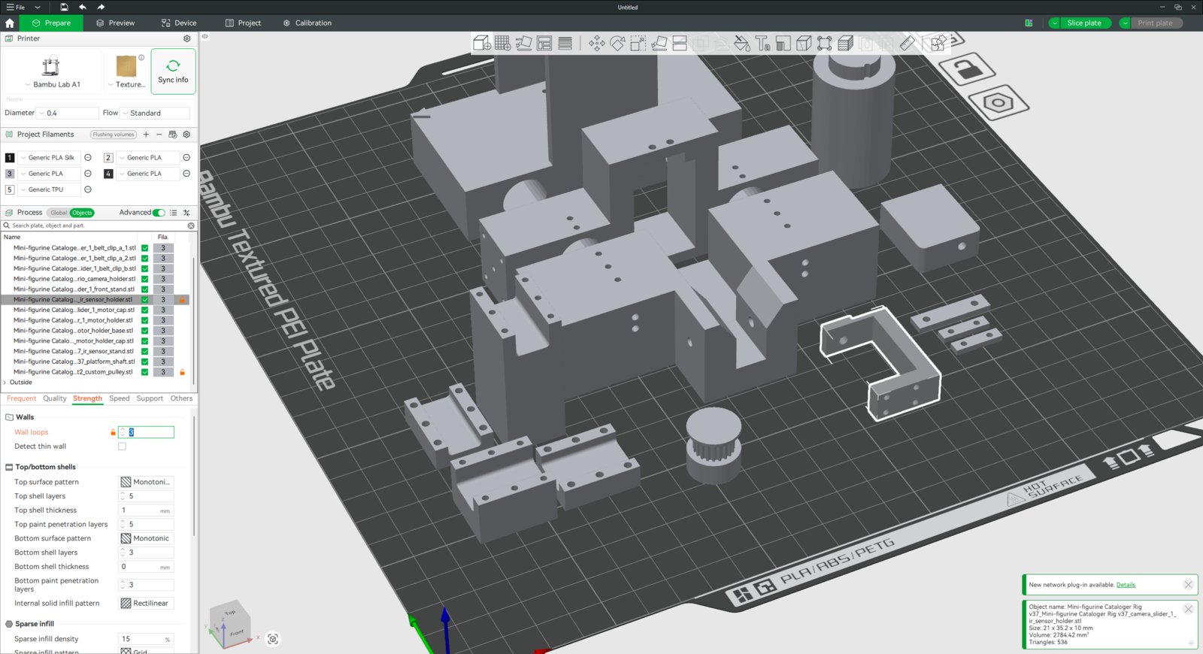Screen dimensions: 1203x654
Task: Click the Redo arrow icon
Action: [101, 7]
